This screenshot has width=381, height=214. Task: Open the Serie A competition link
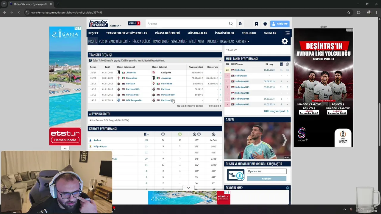click(97, 140)
